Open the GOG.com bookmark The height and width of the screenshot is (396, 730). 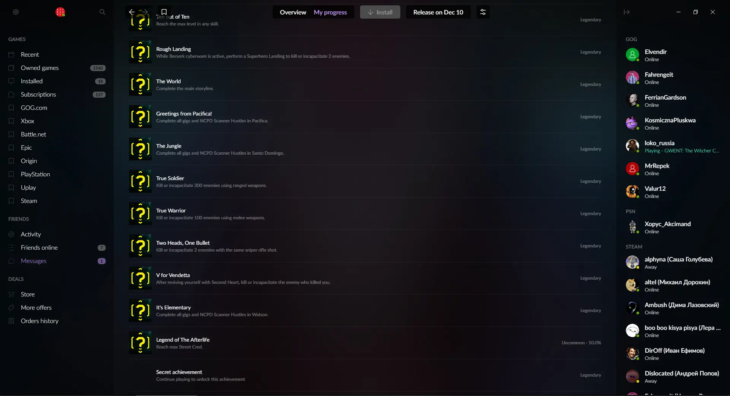tap(34, 108)
